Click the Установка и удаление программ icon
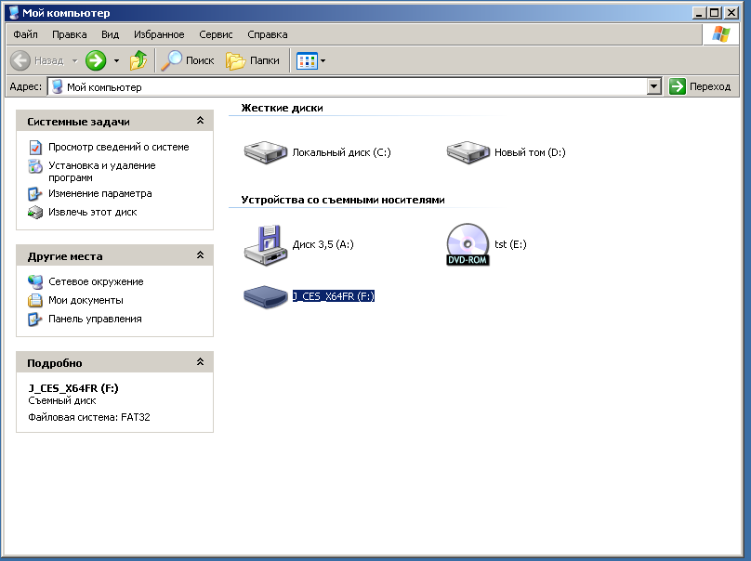Image resolution: width=751 pixels, height=561 pixels. coord(35,166)
